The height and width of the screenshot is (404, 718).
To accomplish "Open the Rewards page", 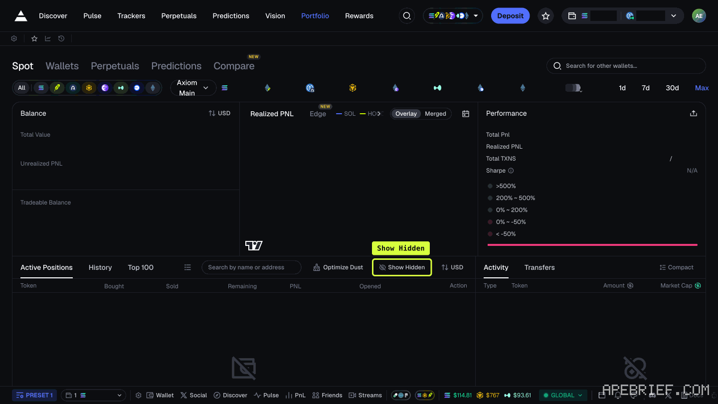I will [359, 16].
